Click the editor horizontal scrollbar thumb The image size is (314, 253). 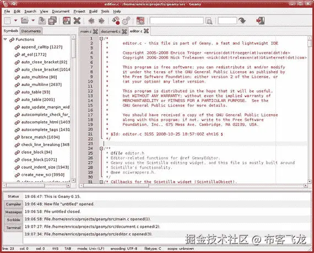(x=116, y=186)
